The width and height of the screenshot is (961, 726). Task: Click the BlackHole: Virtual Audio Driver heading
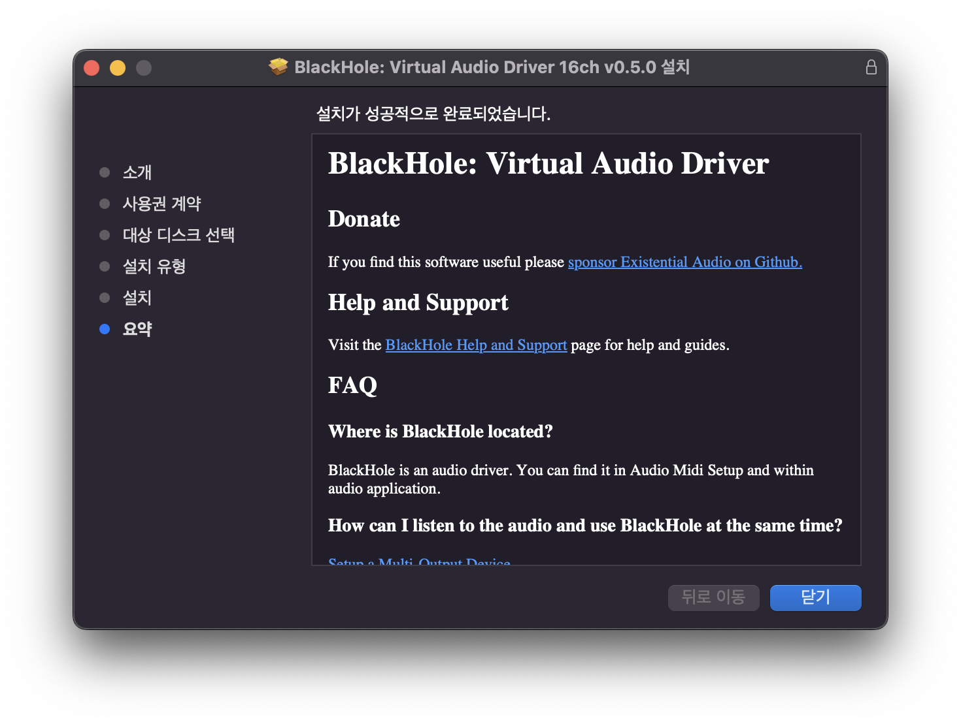point(548,163)
